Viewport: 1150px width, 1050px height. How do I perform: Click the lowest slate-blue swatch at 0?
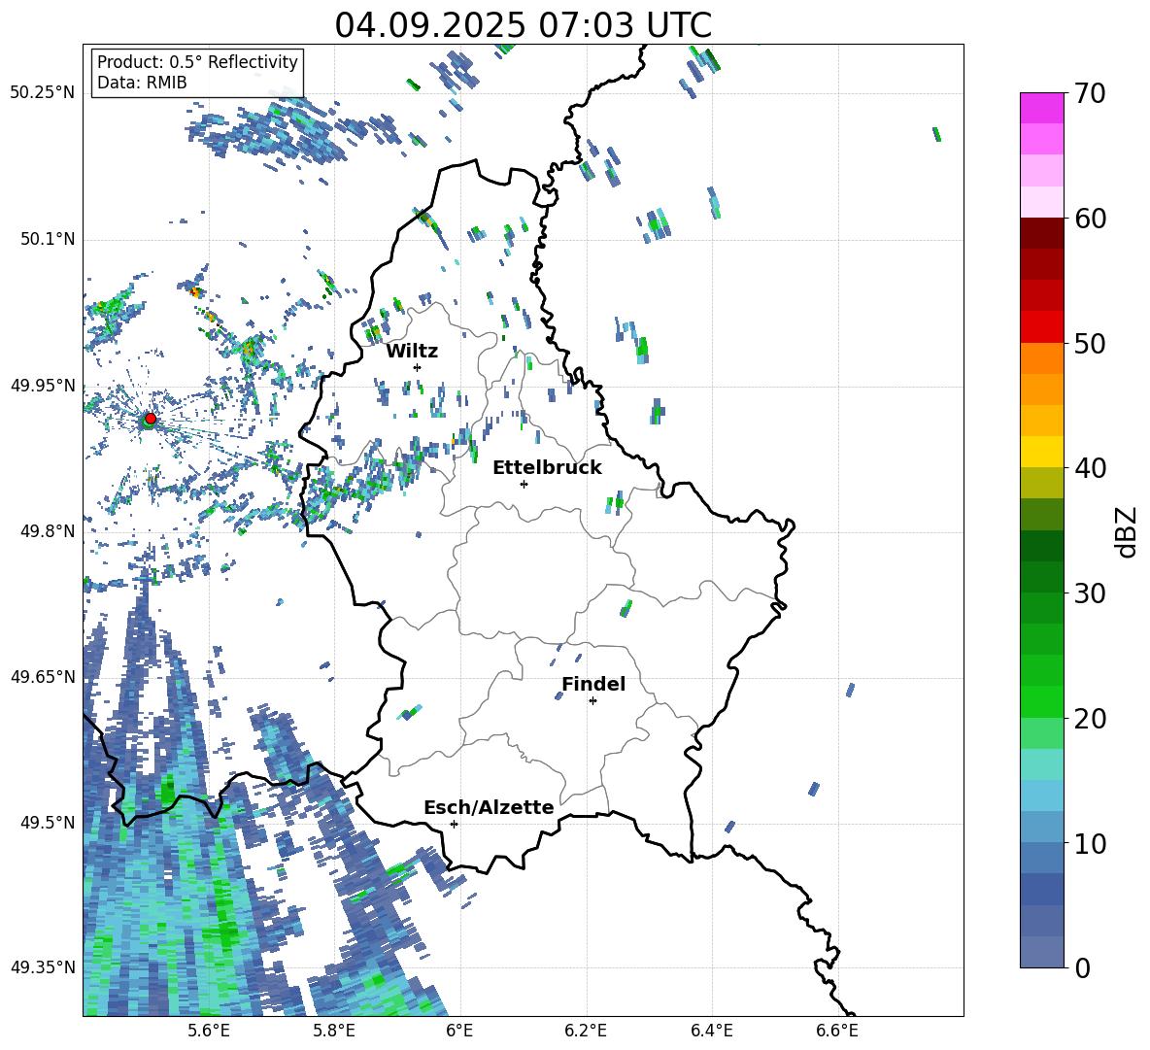pyautogui.click(x=1041, y=952)
